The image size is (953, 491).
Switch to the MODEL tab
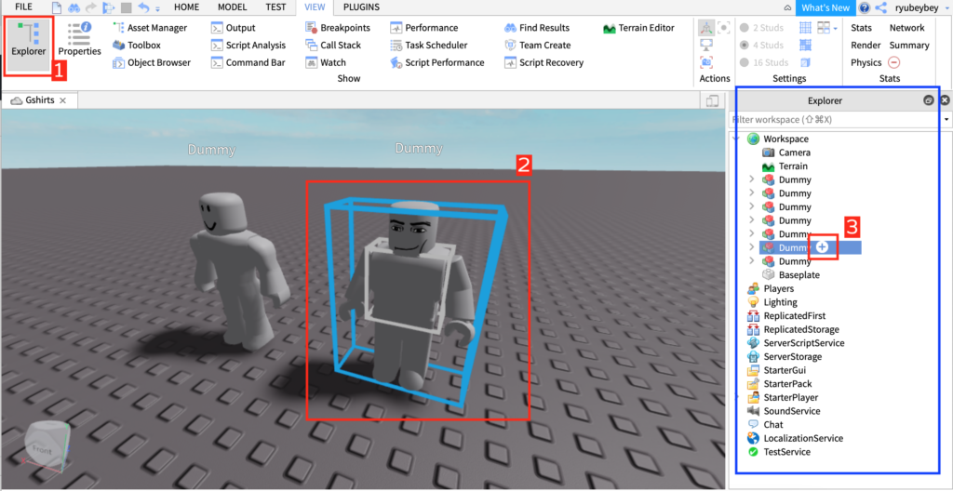point(232,7)
